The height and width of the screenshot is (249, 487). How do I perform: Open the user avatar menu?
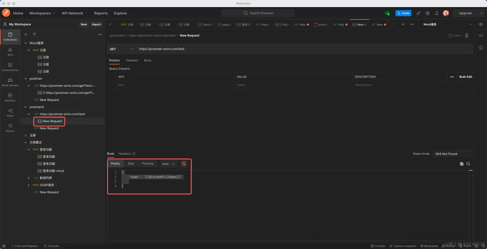446,13
